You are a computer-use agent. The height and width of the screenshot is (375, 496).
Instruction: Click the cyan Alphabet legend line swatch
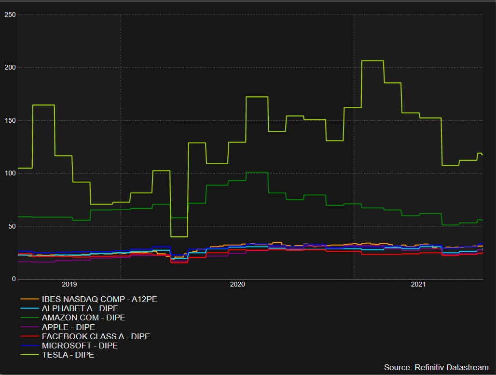[x=29, y=308]
